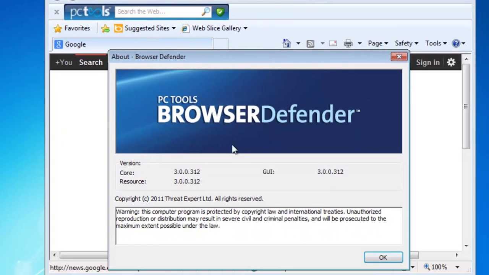Open a new tab with blank tab button
The image size is (489, 275).
click(x=221, y=44)
